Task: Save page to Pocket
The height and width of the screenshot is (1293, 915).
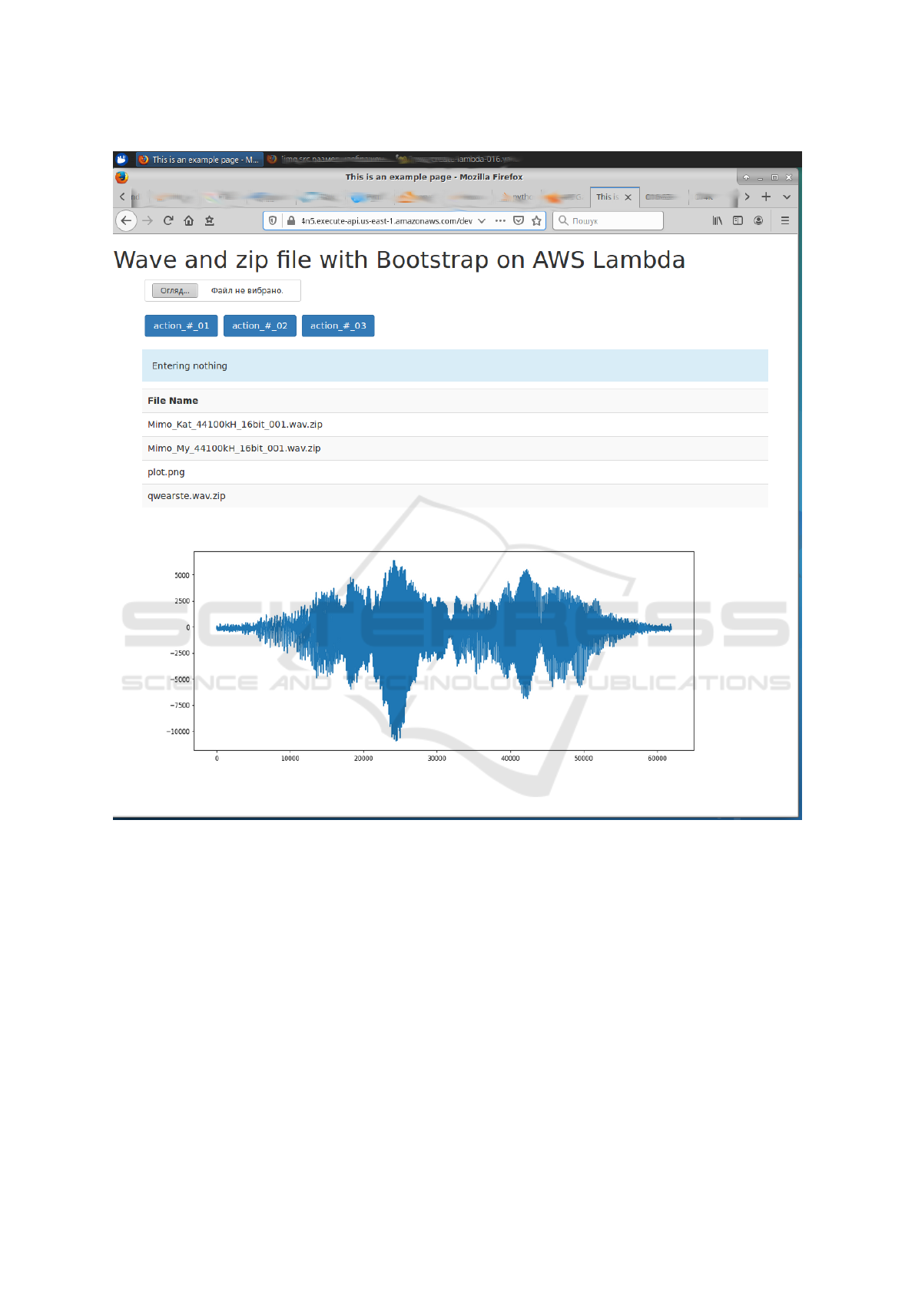Action: pos(519,220)
